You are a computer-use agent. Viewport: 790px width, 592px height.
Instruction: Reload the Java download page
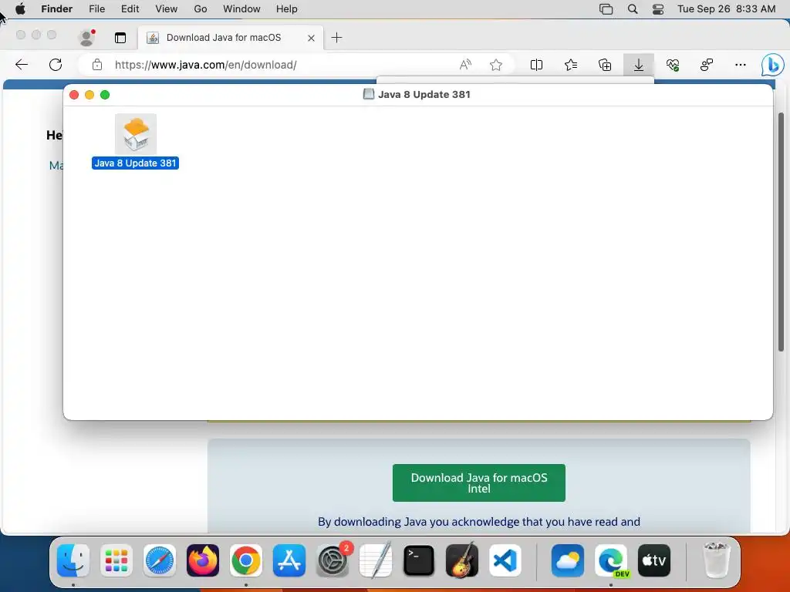56,65
